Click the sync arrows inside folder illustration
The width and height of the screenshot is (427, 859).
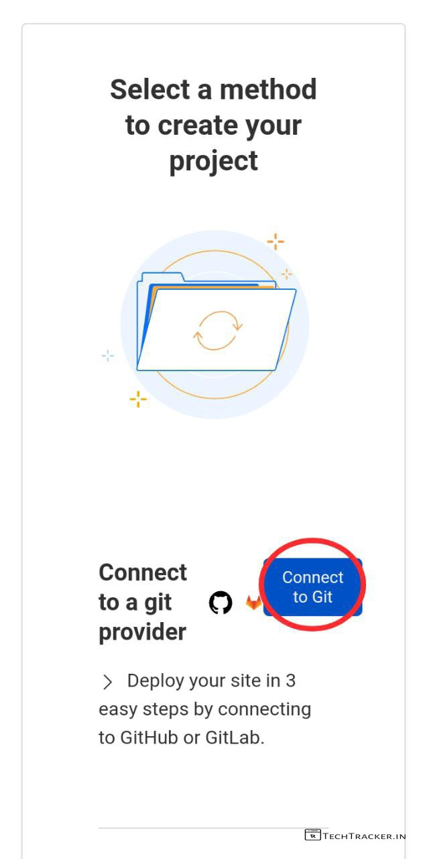pyautogui.click(x=218, y=330)
